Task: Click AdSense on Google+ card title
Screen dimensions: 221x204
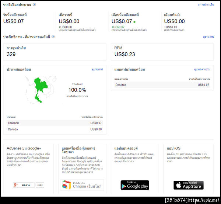Action: click(x=24, y=148)
